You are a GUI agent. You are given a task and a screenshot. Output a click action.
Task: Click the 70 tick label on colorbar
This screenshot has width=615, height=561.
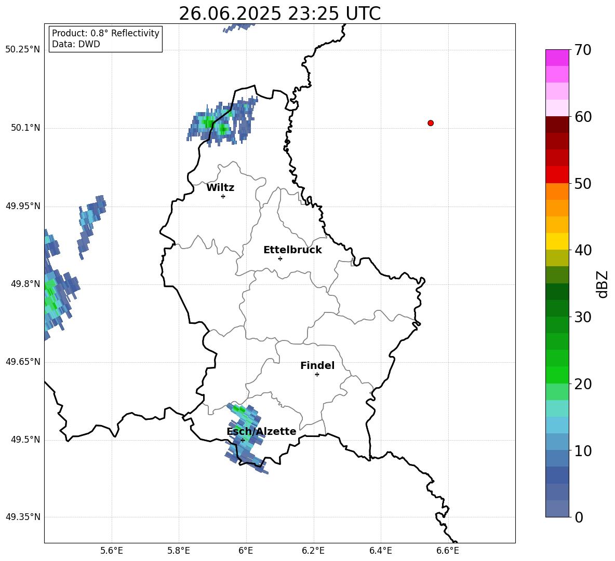pyautogui.click(x=583, y=50)
